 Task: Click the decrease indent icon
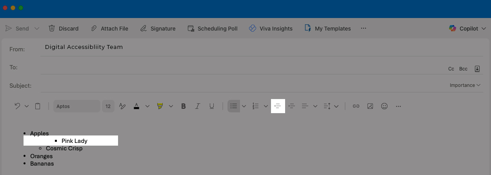tap(278, 106)
